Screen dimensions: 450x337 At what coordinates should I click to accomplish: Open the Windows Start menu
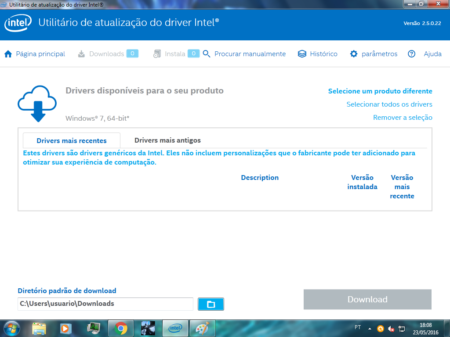(x=11, y=328)
